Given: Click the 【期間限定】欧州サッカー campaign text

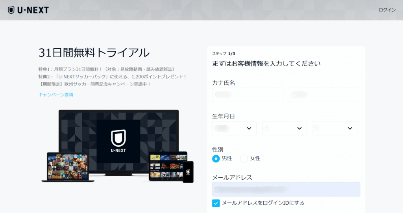Looking at the screenshot, I should click(95, 84).
